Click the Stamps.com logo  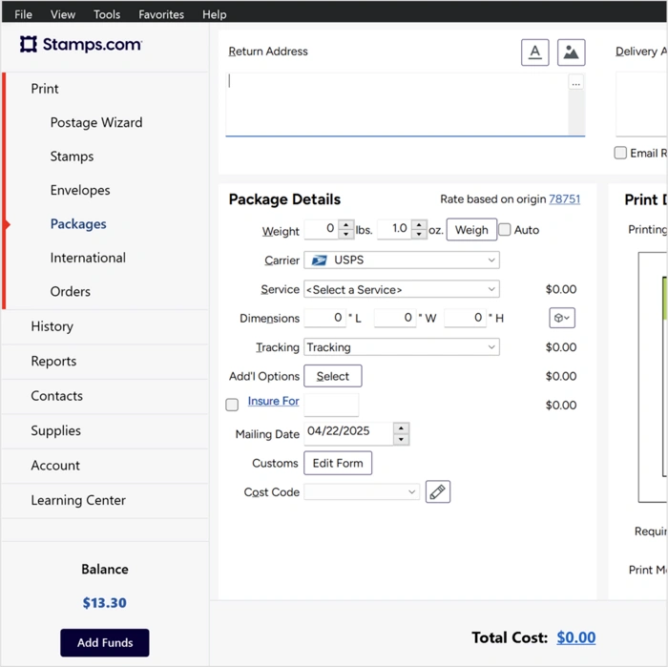click(x=81, y=45)
